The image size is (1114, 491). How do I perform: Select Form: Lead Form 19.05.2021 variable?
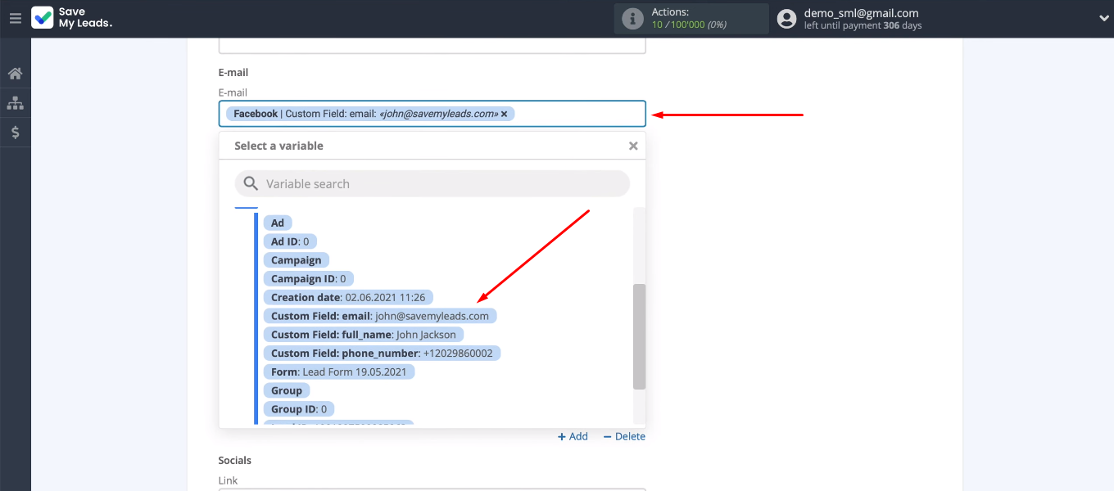[x=339, y=372]
